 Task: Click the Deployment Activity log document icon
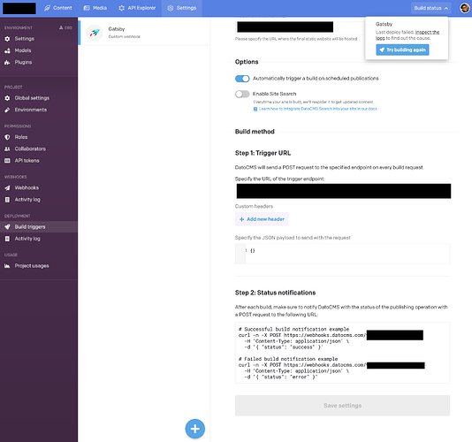pyautogui.click(x=7, y=239)
